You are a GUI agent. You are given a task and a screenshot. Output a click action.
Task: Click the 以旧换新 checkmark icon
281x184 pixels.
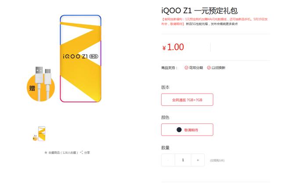pyautogui.click(x=209, y=68)
